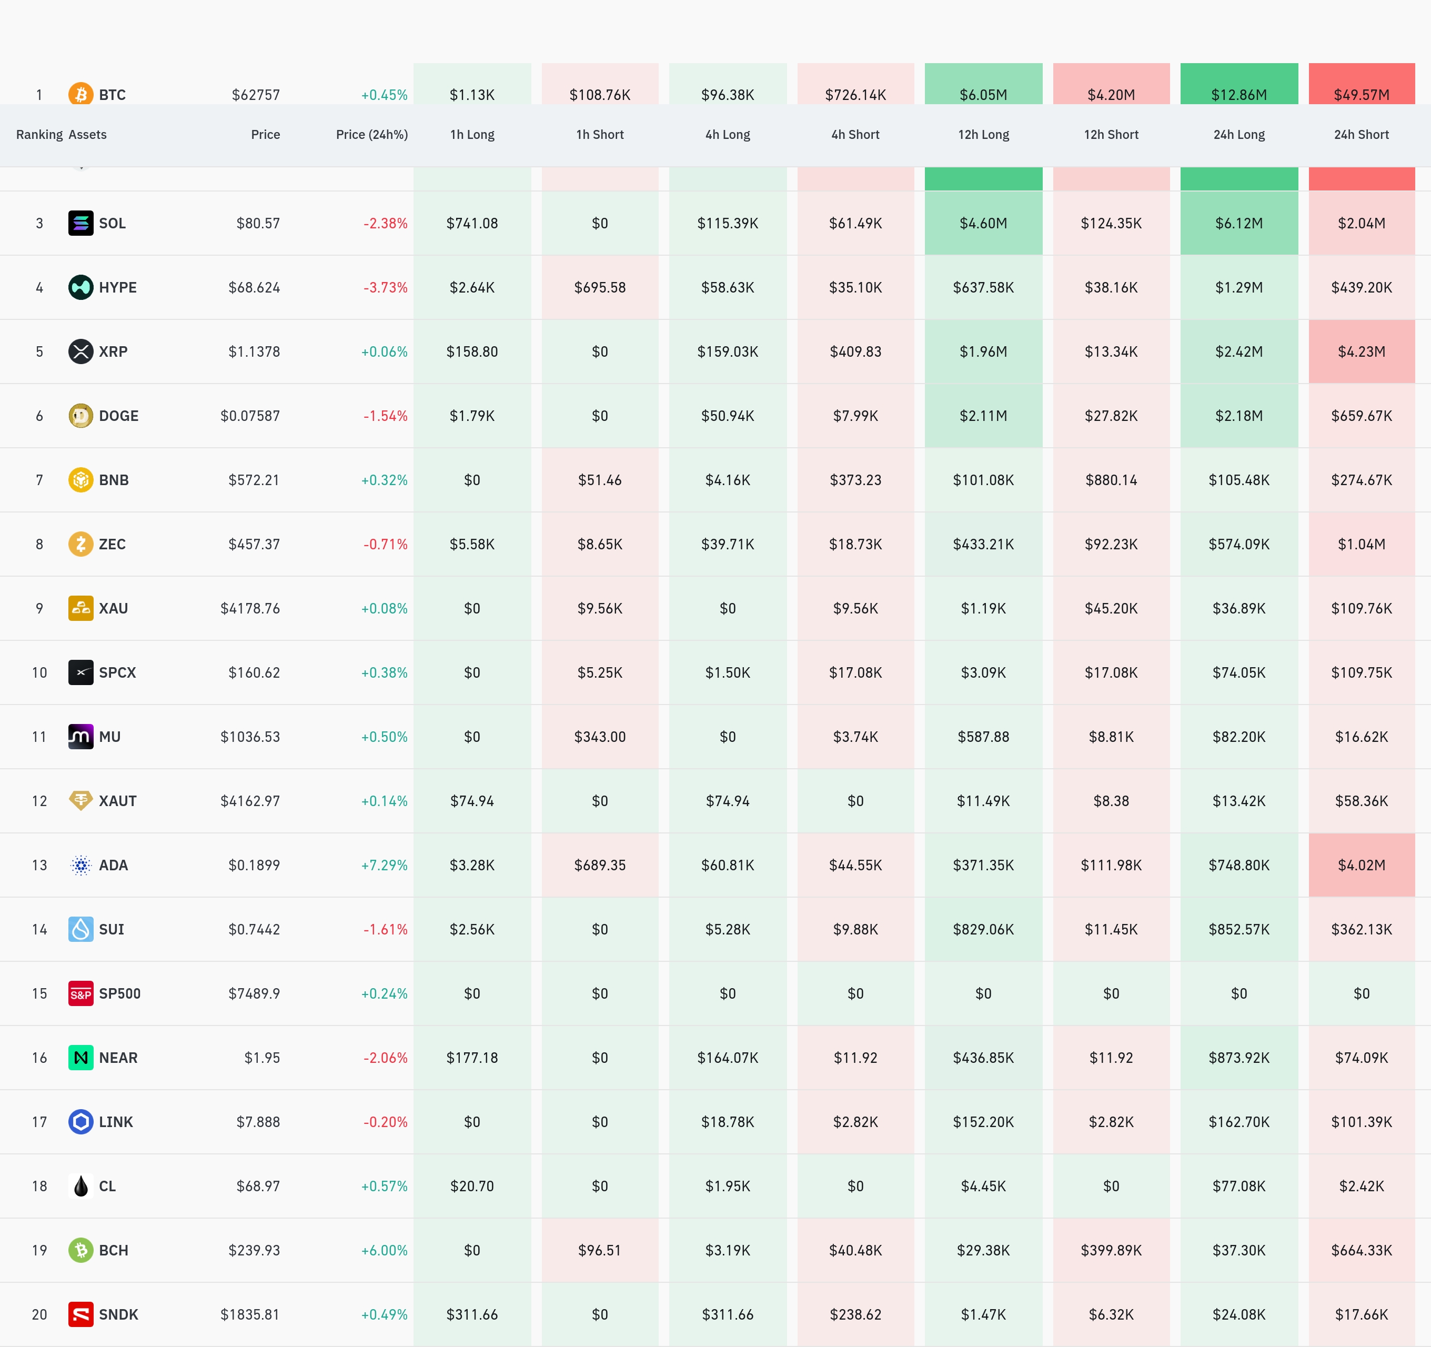Select the ZEC Zcash icon
This screenshot has width=1431, height=1347.
[80, 544]
